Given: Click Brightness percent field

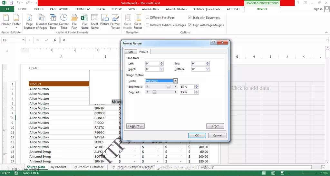Looking at the screenshot, I should pos(187,86).
